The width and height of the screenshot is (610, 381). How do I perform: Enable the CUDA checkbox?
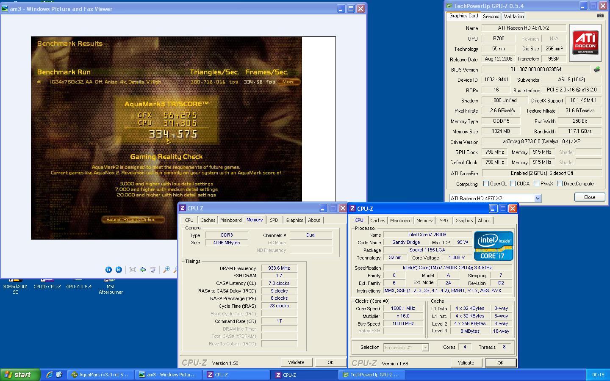click(513, 184)
